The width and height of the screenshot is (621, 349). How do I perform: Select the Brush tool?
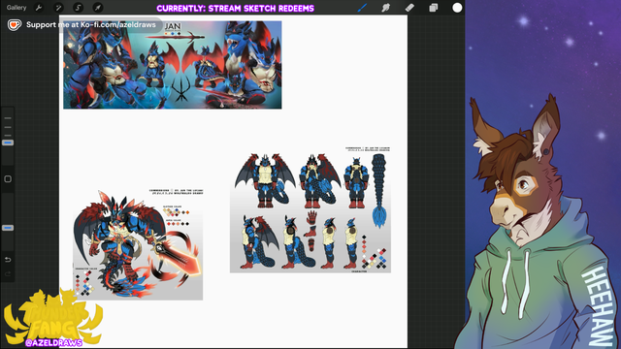coord(362,8)
